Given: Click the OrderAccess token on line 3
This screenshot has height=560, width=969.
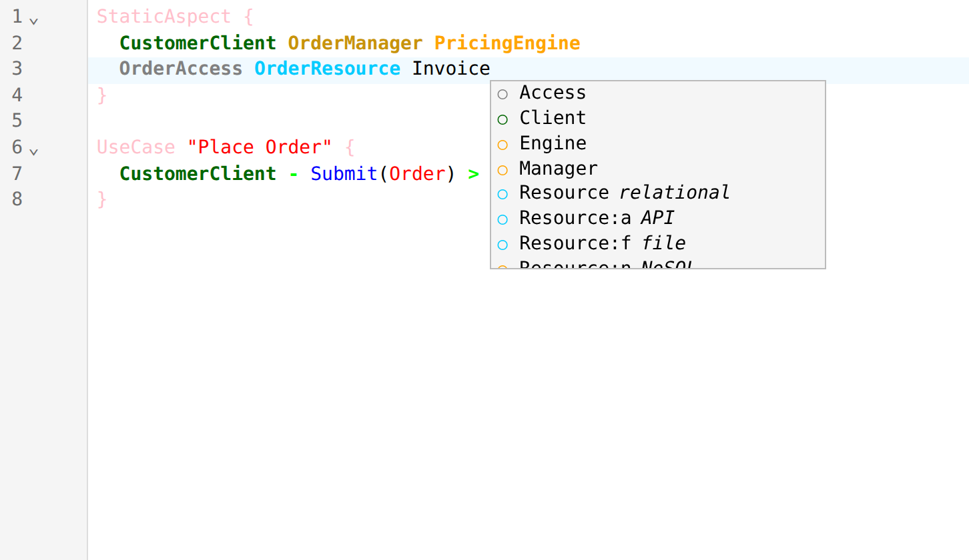Looking at the screenshot, I should pos(181,69).
